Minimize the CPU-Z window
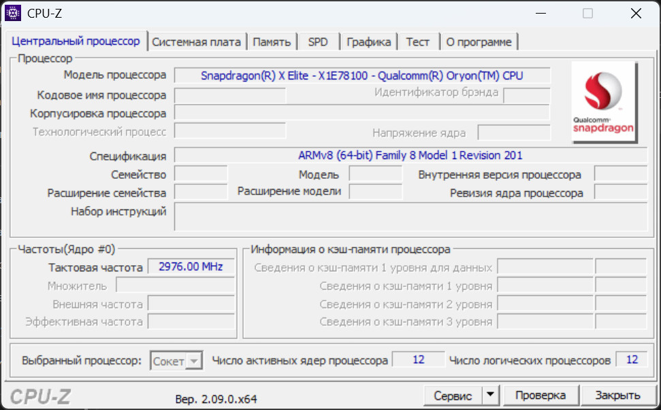 [x=541, y=14]
